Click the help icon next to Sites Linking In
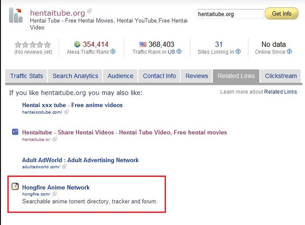Viewport: 305px width, 225px height. 238,51
